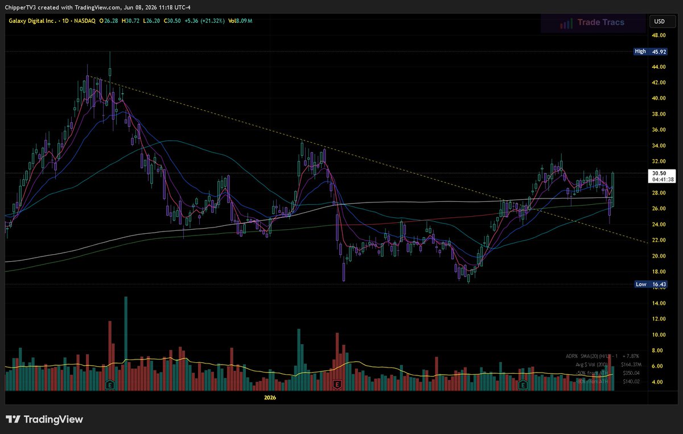
Task: Click the 20.00 price axis label
Action: click(x=659, y=256)
